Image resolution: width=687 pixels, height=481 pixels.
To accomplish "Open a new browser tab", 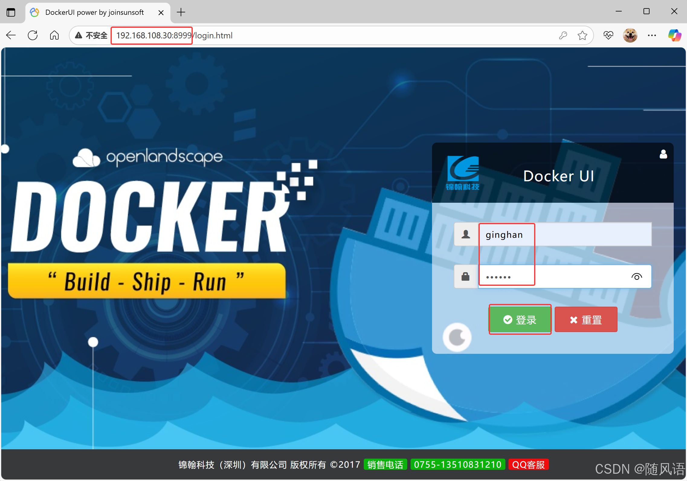I will click(x=181, y=12).
